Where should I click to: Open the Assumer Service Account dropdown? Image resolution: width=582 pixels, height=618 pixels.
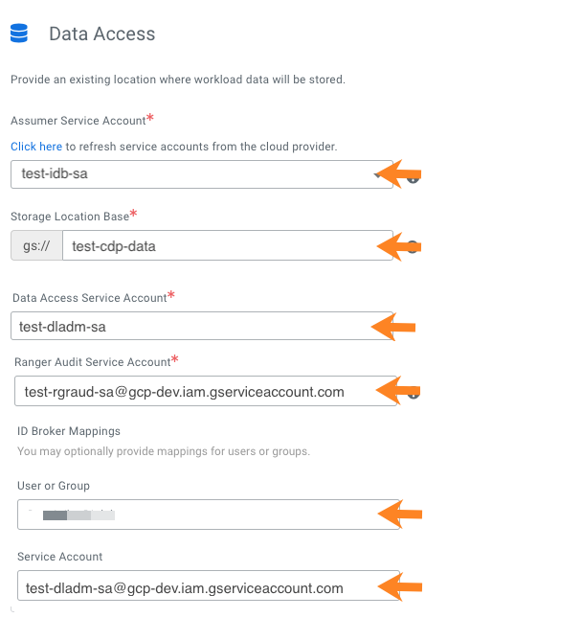click(x=191, y=174)
